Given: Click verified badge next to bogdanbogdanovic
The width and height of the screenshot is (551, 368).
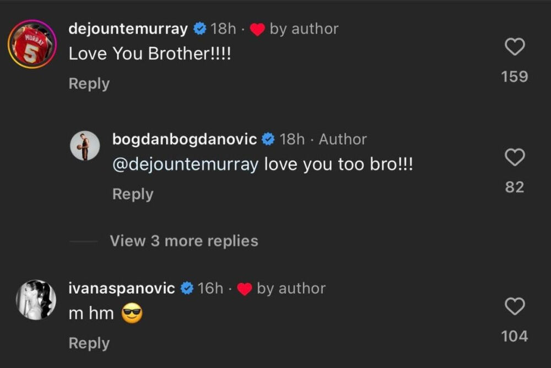Looking at the screenshot, I should (268, 140).
